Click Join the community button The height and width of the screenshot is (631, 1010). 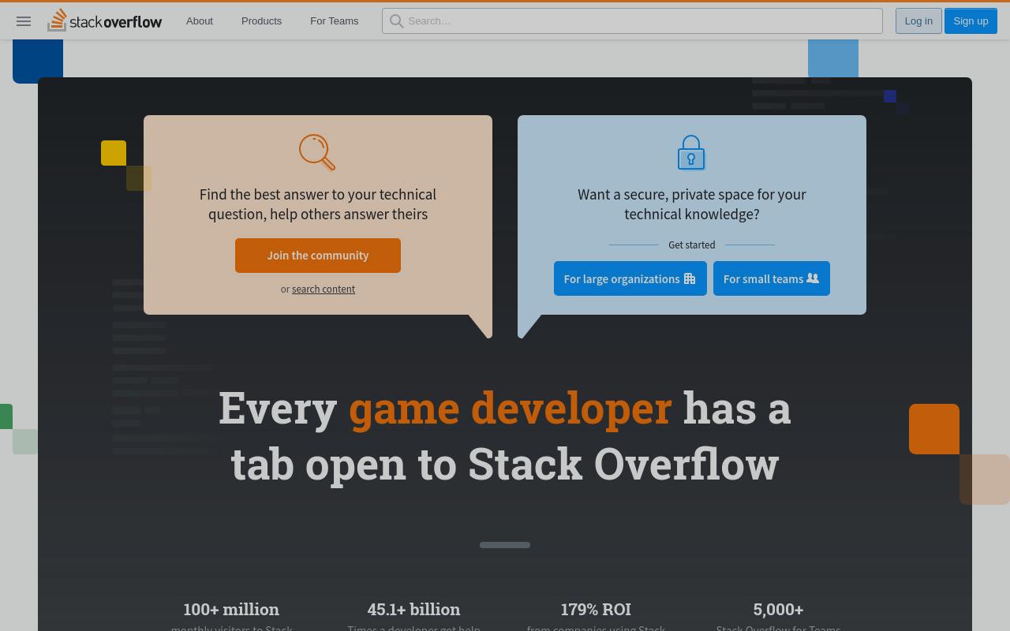coord(318,256)
